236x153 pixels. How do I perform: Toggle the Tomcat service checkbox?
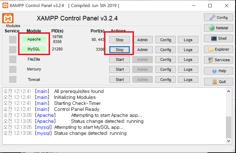click(x=13, y=79)
